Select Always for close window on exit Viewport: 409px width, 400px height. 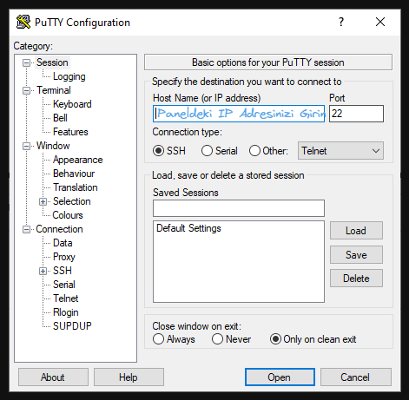coord(158,339)
